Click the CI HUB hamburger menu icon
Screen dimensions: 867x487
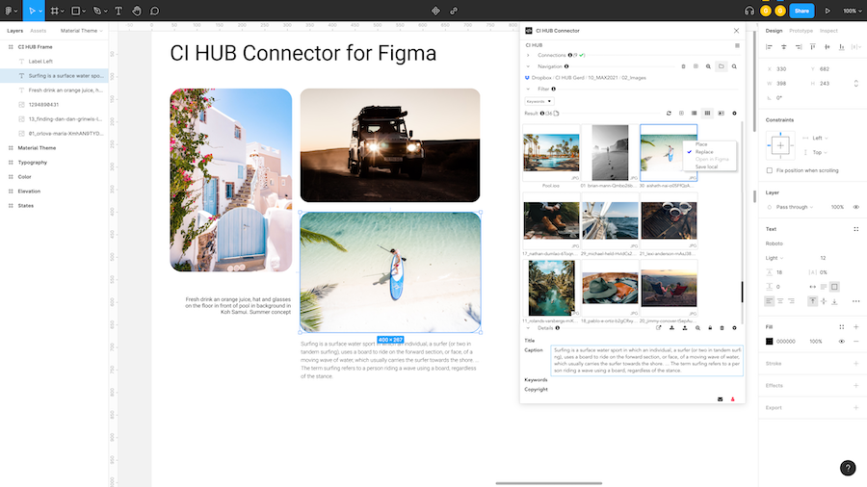click(737, 45)
